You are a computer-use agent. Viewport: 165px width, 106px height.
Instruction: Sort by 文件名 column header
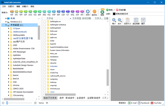click(x=57, y=18)
